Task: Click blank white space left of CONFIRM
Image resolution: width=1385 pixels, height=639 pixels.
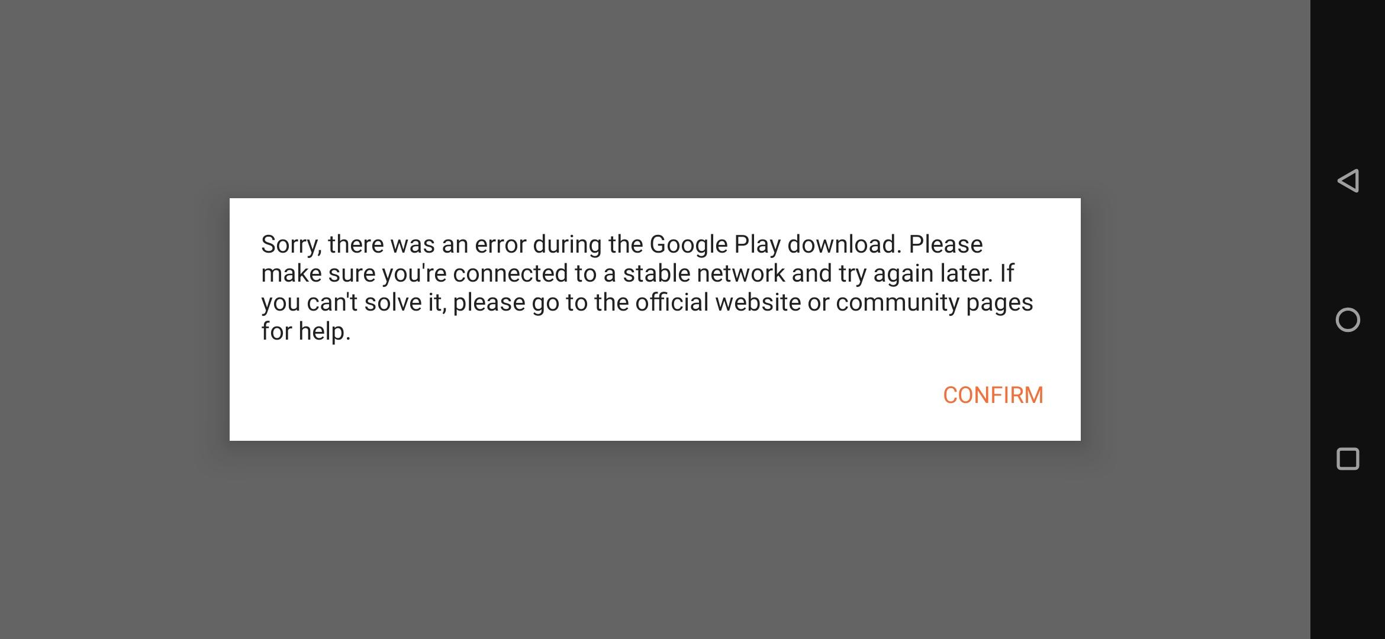Action: click(586, 395)
